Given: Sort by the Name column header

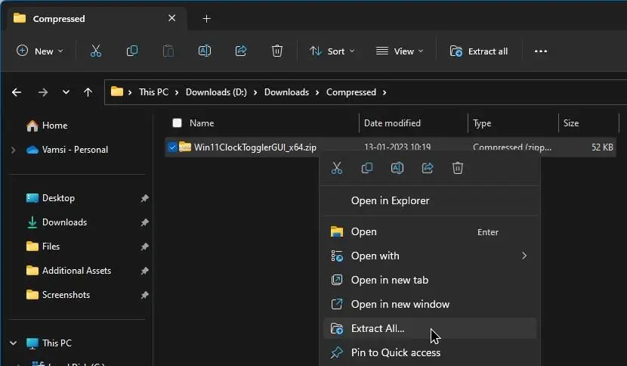Looking at the screenshot, I should (x=202, y=123).
